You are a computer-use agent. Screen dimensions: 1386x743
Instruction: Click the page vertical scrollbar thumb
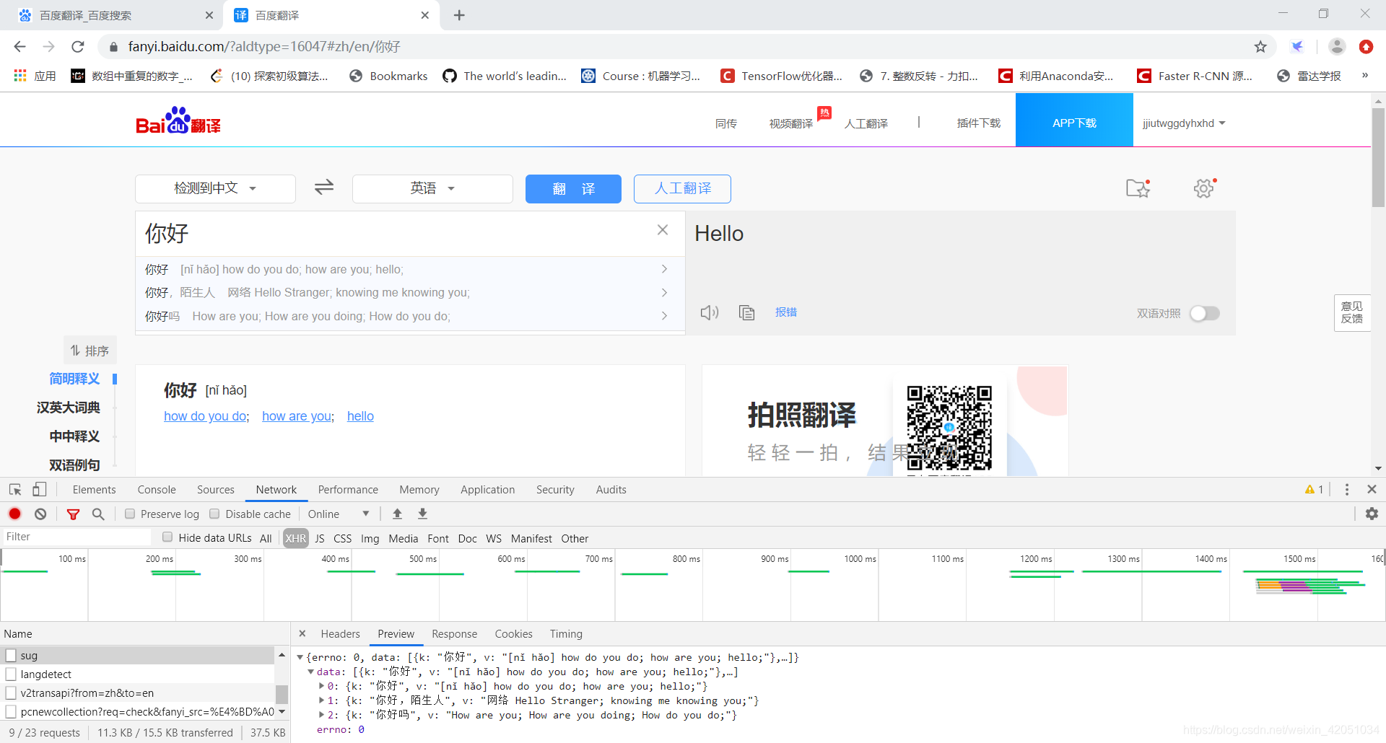[1378, 157]
